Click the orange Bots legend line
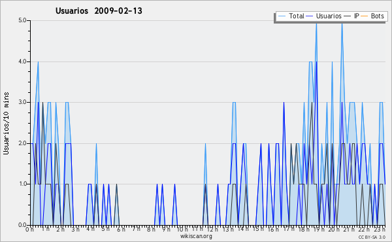This screenshot has height=242, width=392. tap(365, 16)
